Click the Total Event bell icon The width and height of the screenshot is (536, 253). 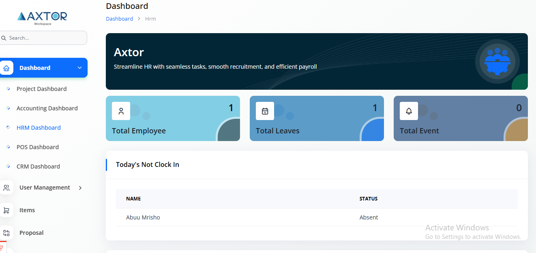409,111
